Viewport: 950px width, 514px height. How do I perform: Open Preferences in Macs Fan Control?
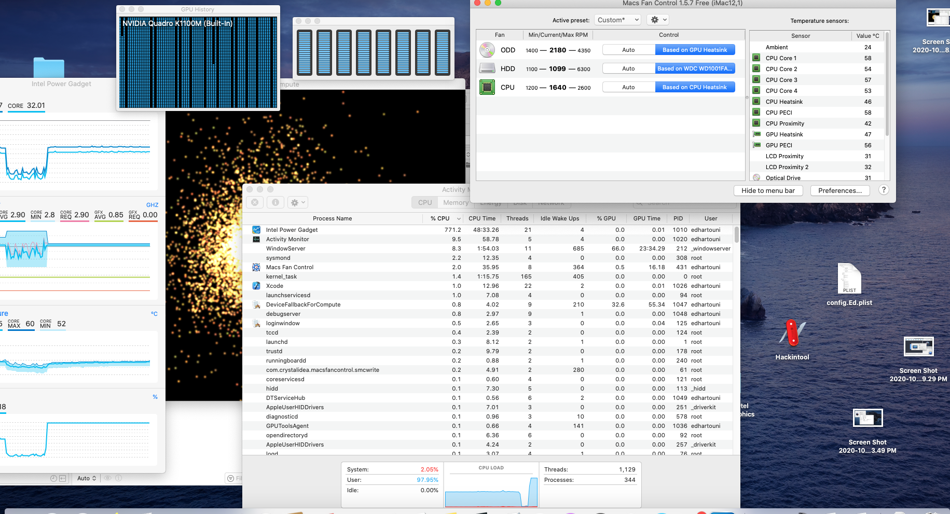tap(840, 190)
